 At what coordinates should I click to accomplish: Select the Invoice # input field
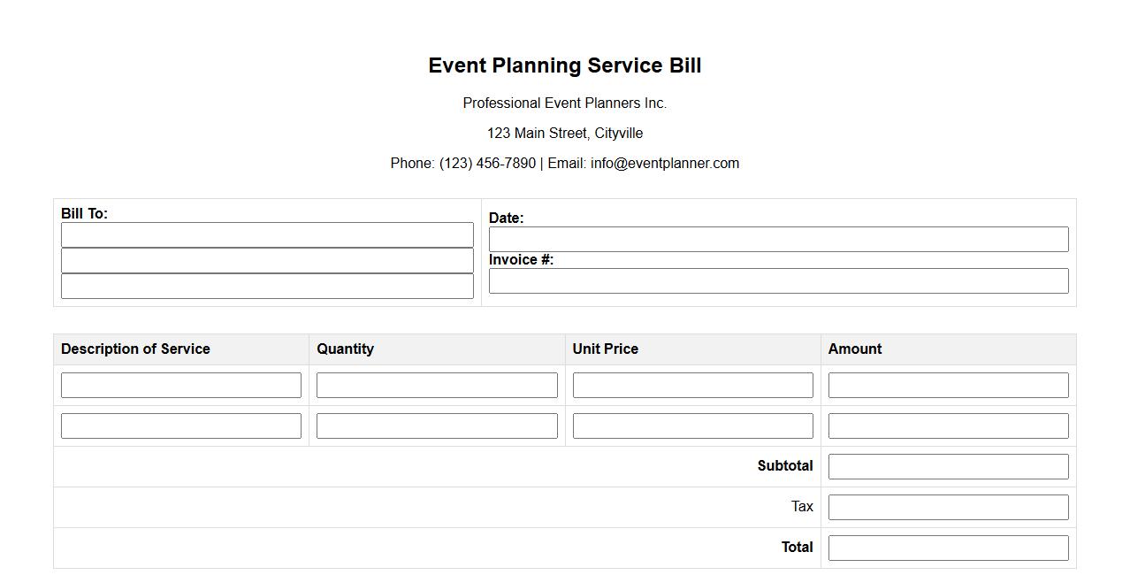pyautogui.click(x=778, y=281)
